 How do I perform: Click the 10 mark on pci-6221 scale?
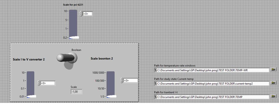[x=65, y=11]
